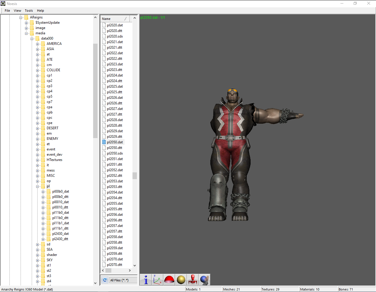Click file list scroll down arrow
Viewport: 376px width, 292px height.
click(135, 266)
